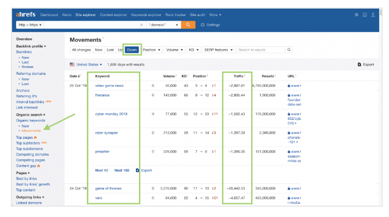Open the Dashboard menu item
Viewport: 389px width, 217px height.
49,15
